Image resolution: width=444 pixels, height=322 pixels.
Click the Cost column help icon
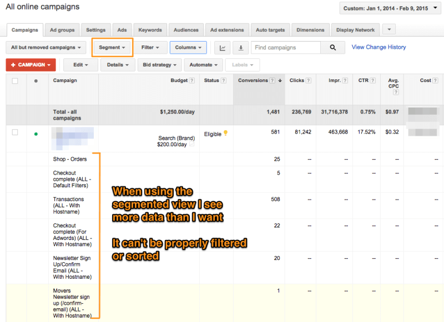pos(435,80)
